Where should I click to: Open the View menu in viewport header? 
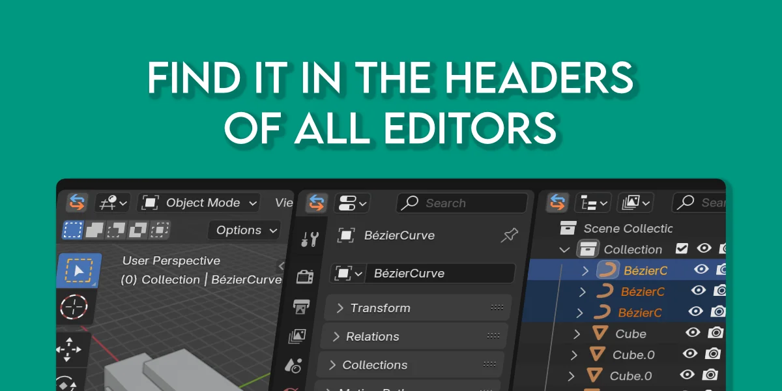283,203
